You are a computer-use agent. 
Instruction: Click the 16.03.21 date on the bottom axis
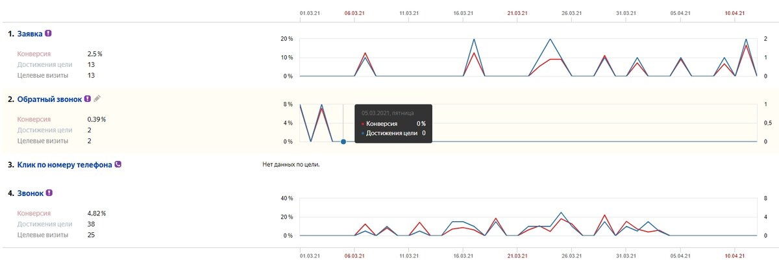pyautogui.click(x=464, y=256)
